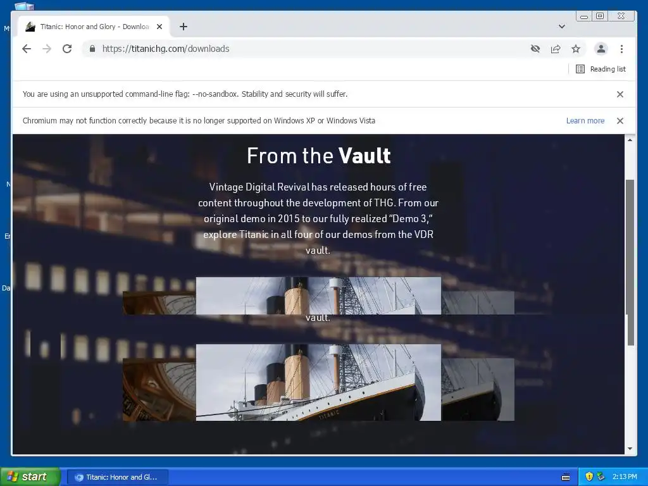Click the no-sandbox warning message text
This screenshot has height=486, width=648.
click(185, 94)
